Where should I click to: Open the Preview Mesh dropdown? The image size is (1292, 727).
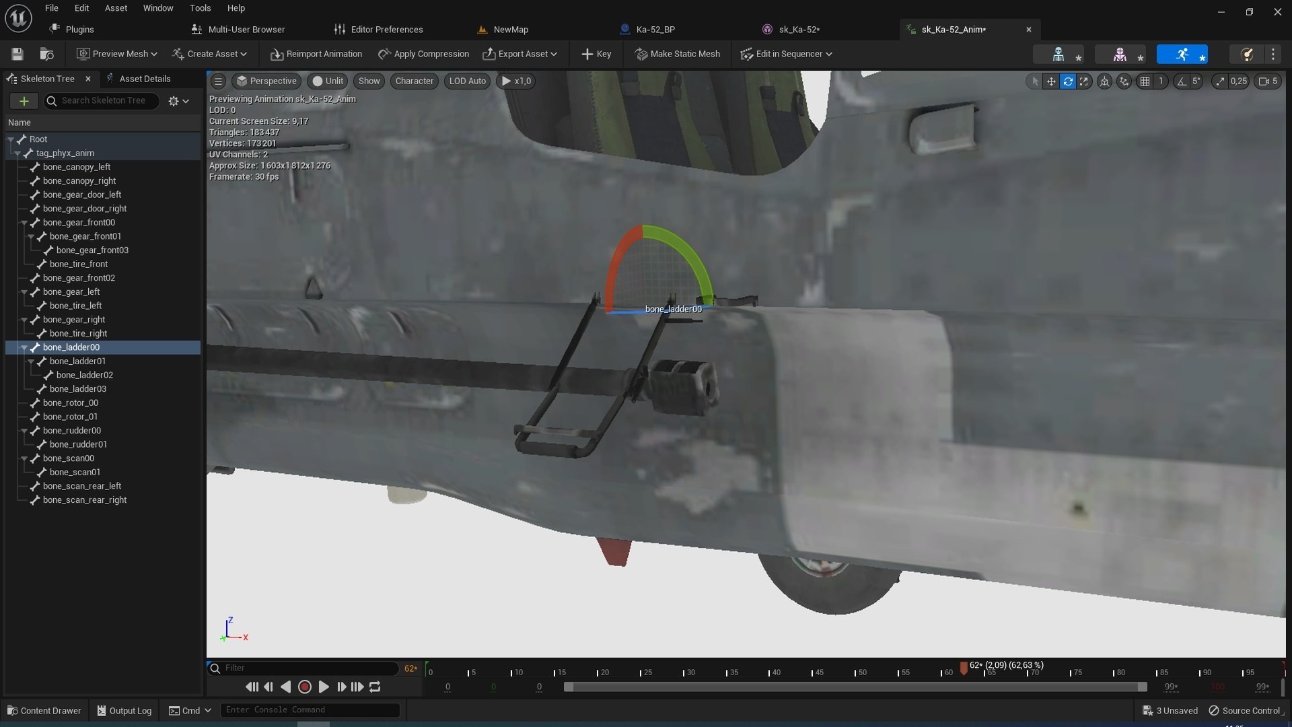point(116,54)
